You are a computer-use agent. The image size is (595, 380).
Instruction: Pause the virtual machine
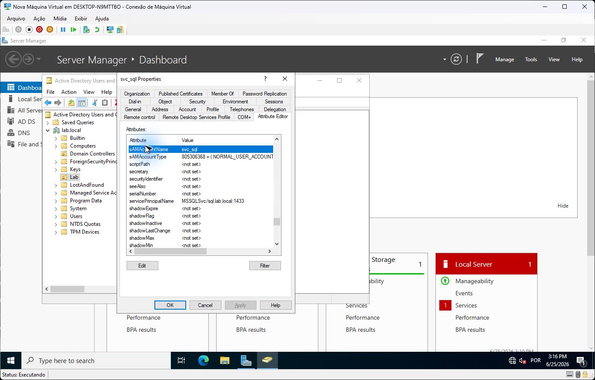(63, 30)
